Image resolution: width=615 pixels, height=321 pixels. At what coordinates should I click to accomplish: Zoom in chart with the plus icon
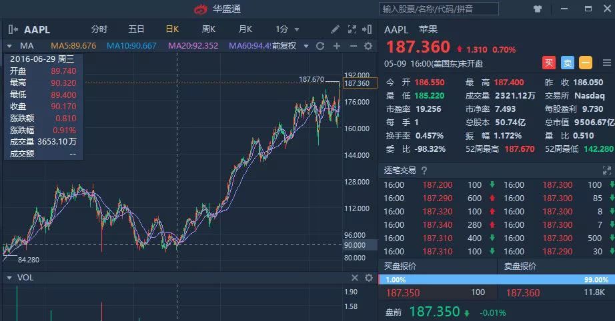point(337,46)
